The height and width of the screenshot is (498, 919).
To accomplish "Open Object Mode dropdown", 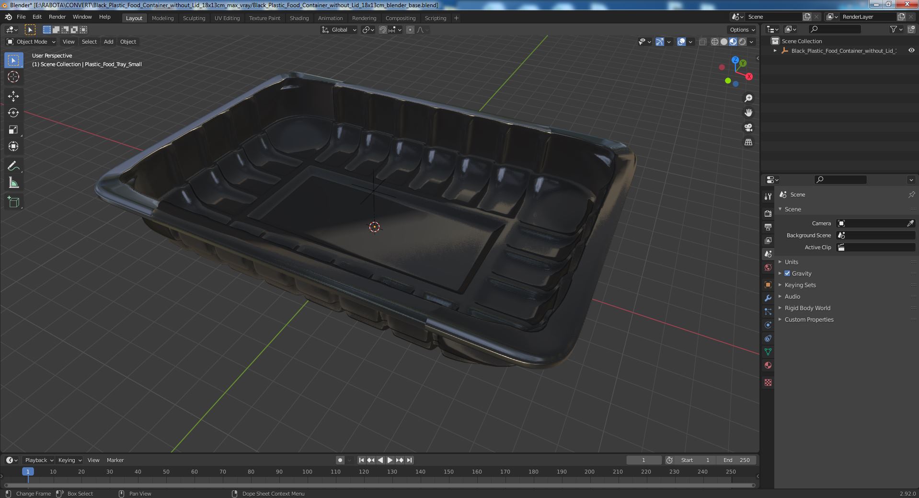I will (x=31, y=42).
